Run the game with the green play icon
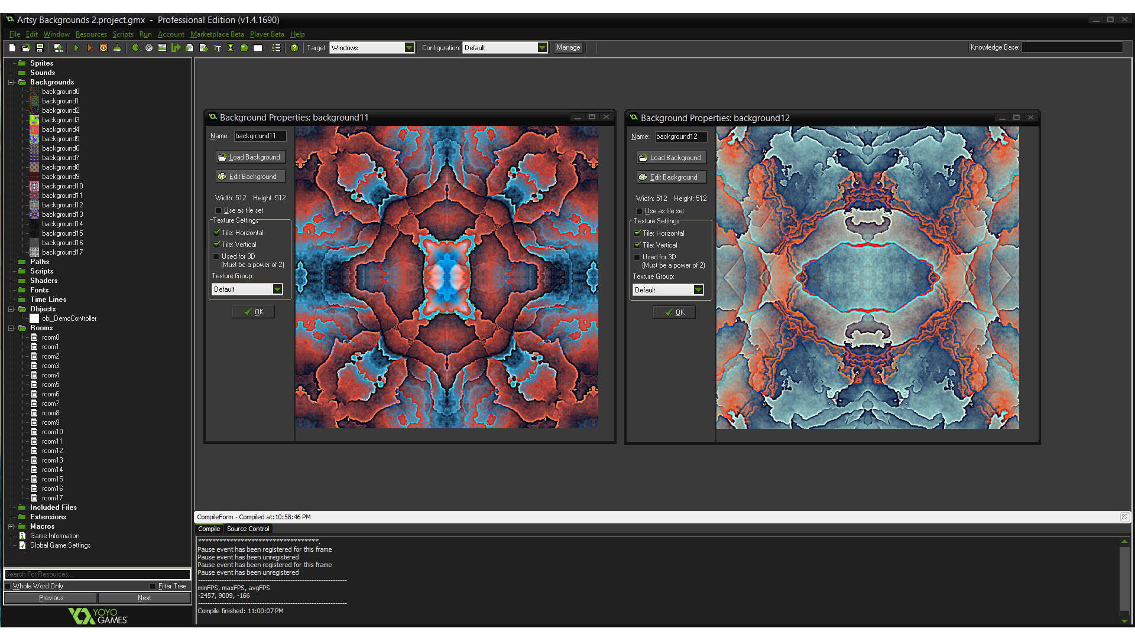 click(76, 48)
